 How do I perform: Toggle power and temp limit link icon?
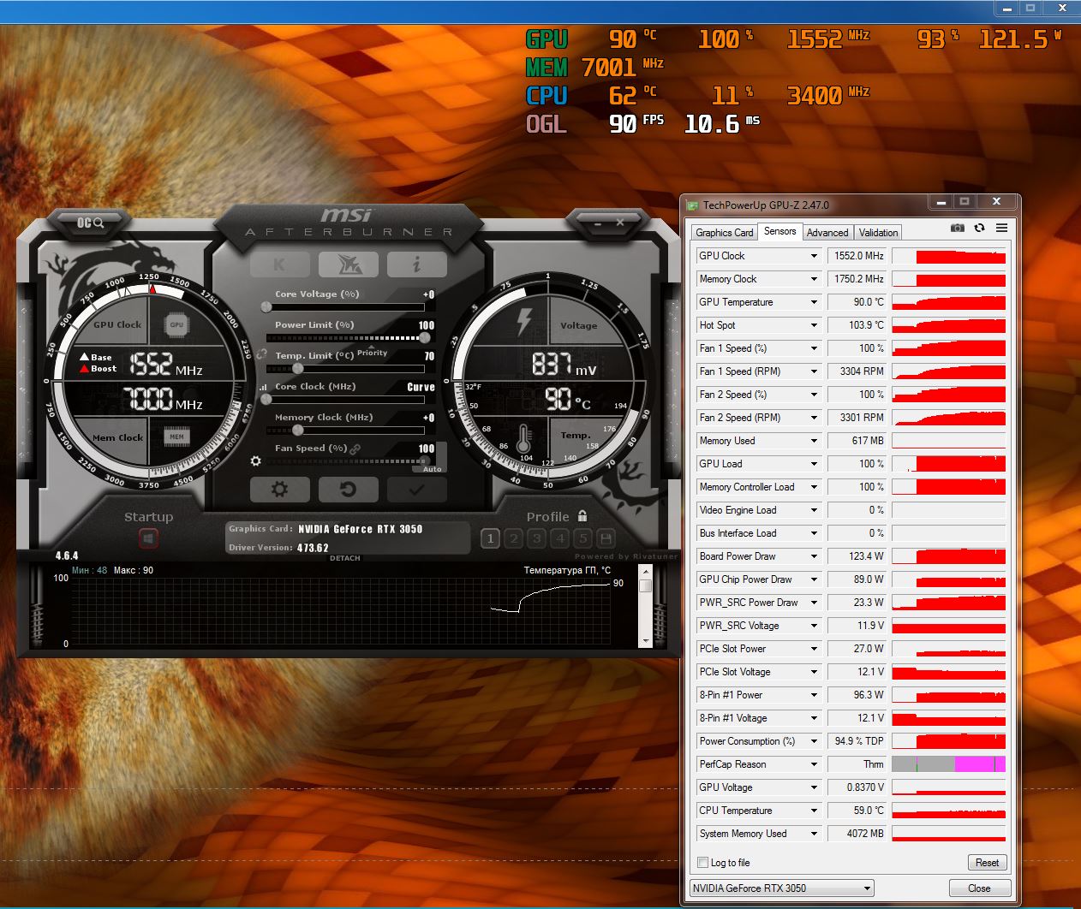(x=262, y=353)
